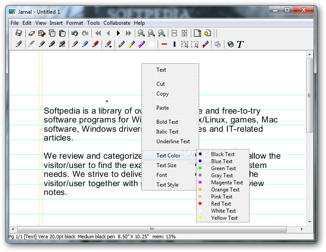Choose Text Style in context menu
Screen dimensions: 326x252
point(170,185)
